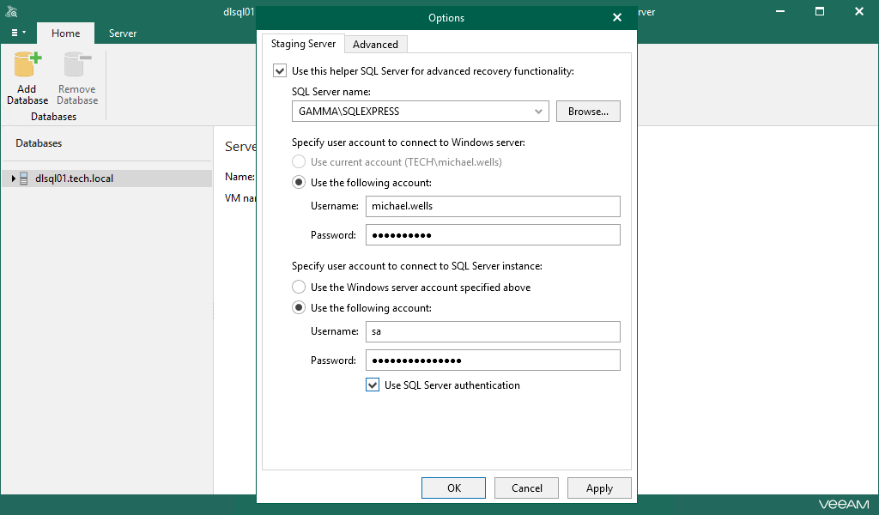Apply the staging server settings
879x515 pixels.
click(599, 488)
